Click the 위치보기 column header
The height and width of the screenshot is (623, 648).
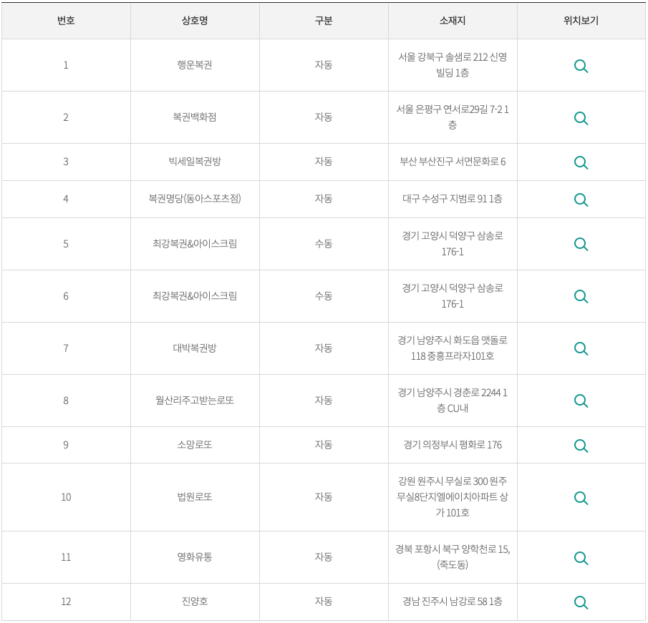pyautogui.click(x=581, y=21)
